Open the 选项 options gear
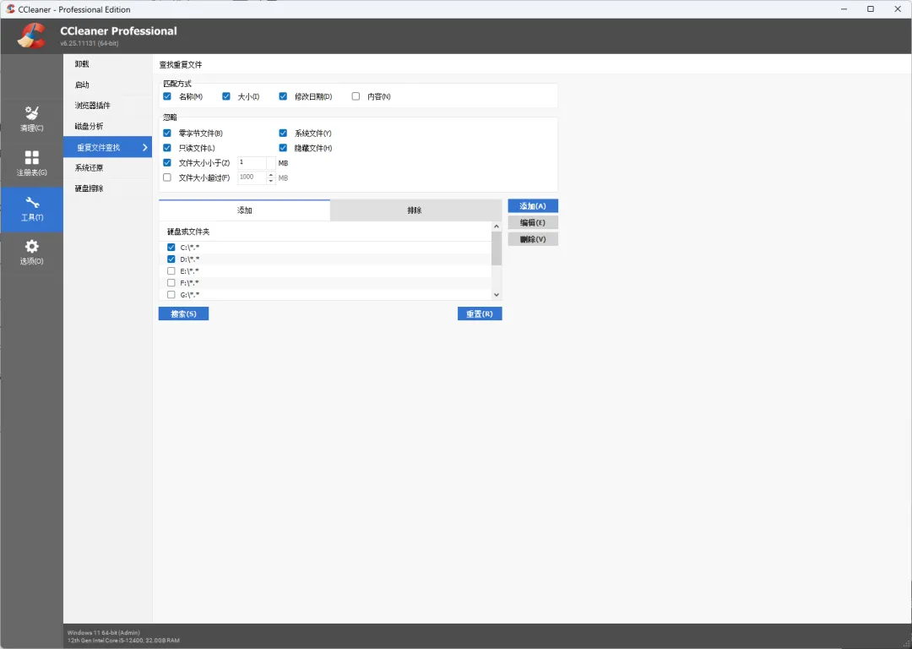 click(x=31, y=253)
